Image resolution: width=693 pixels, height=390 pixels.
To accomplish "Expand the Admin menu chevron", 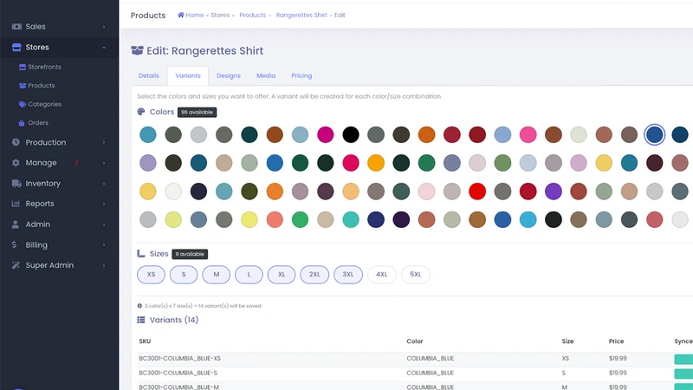I will [x=104, y=224].
